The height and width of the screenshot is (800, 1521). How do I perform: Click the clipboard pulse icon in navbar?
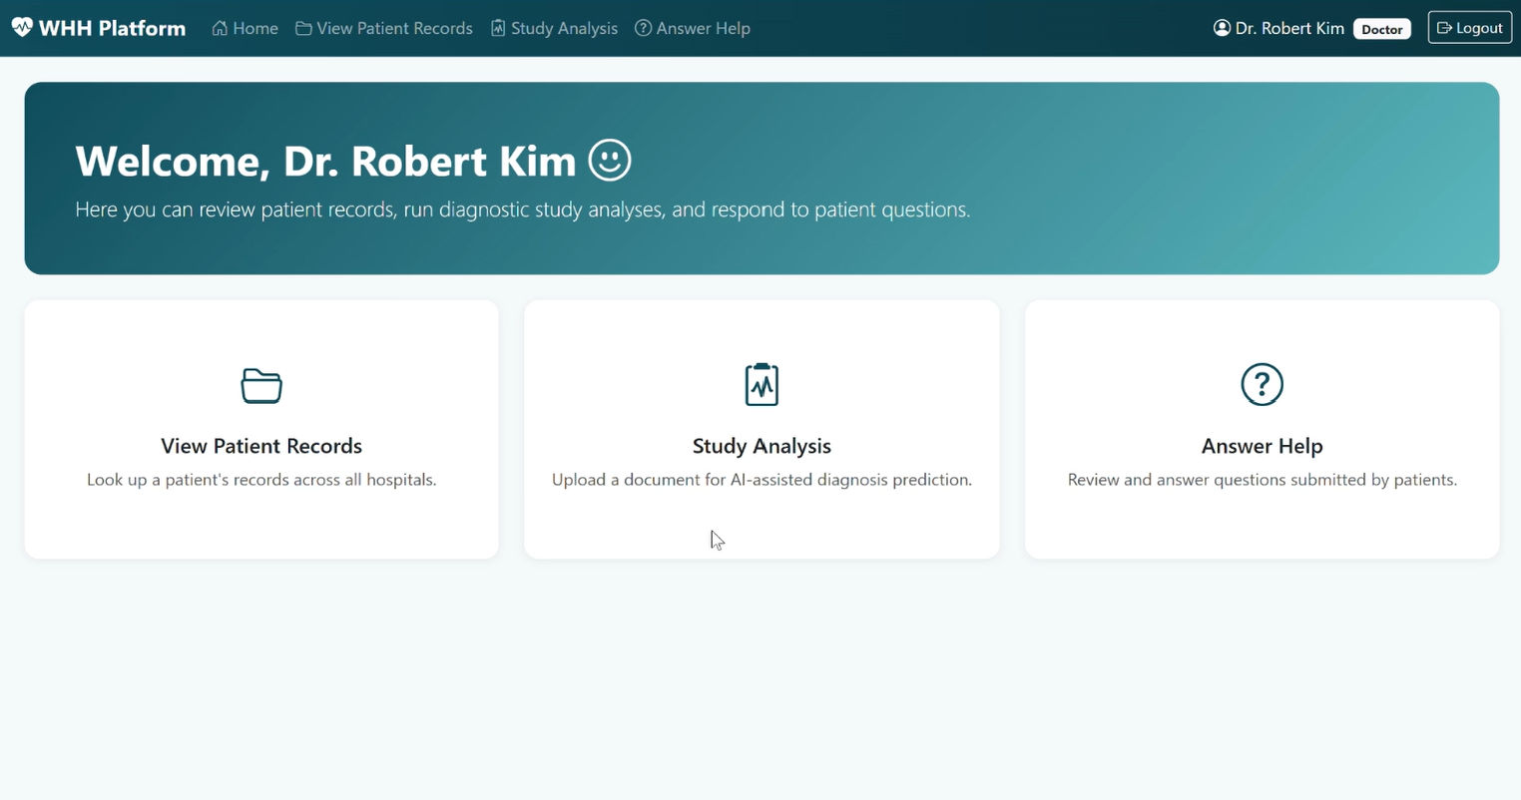point(498,28)
